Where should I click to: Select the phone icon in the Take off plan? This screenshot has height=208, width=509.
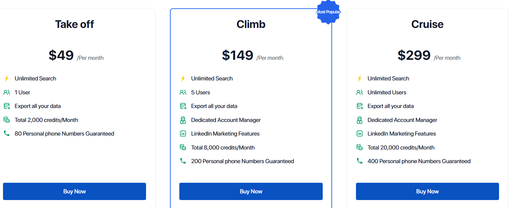tap(7, 134)
